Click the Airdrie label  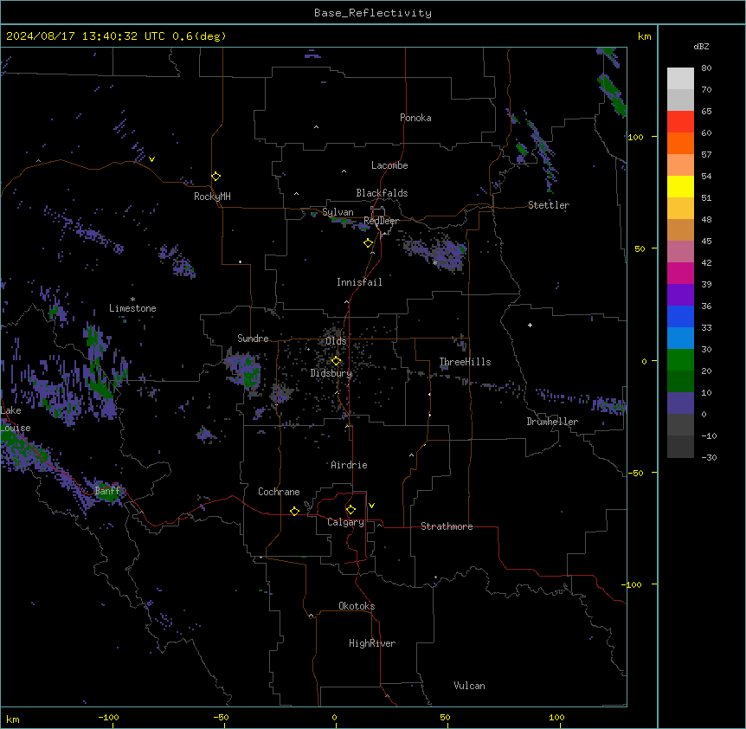pos(349,465)
